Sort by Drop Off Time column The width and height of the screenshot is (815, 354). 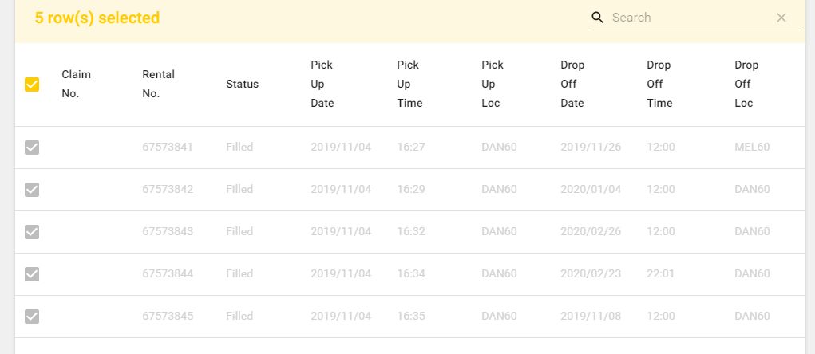(x=659, y=84)
